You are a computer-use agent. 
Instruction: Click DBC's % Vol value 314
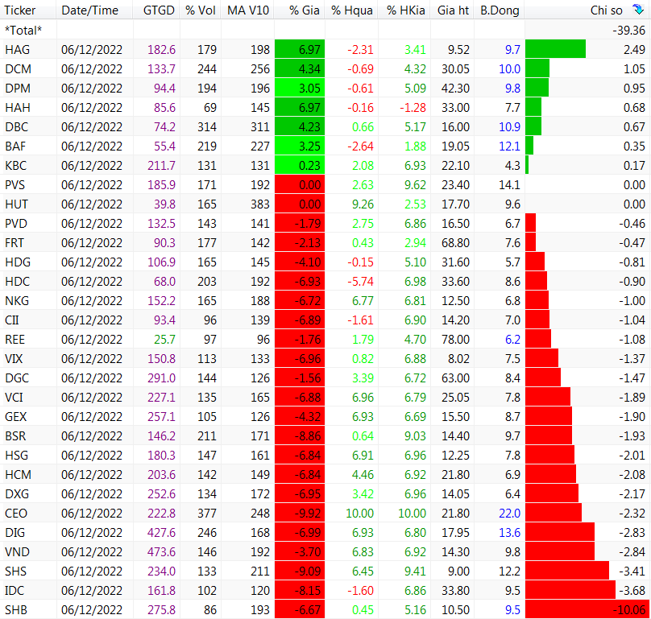207,127
